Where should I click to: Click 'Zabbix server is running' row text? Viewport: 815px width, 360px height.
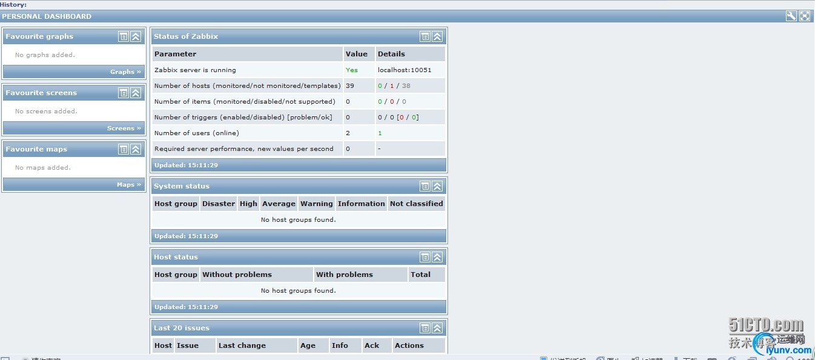click(195, 70)
